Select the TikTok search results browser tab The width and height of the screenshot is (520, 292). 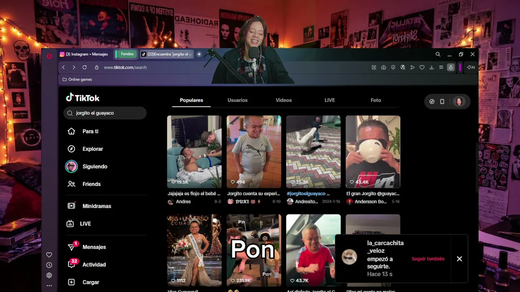pos(167,54)
